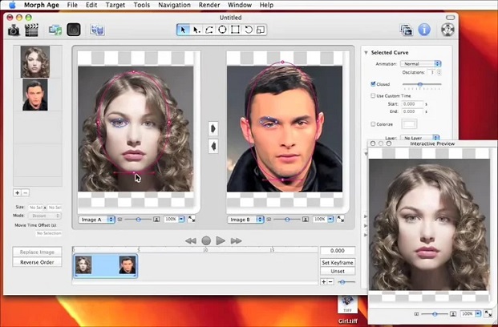Click the Reverse Order button

[37, 262]
